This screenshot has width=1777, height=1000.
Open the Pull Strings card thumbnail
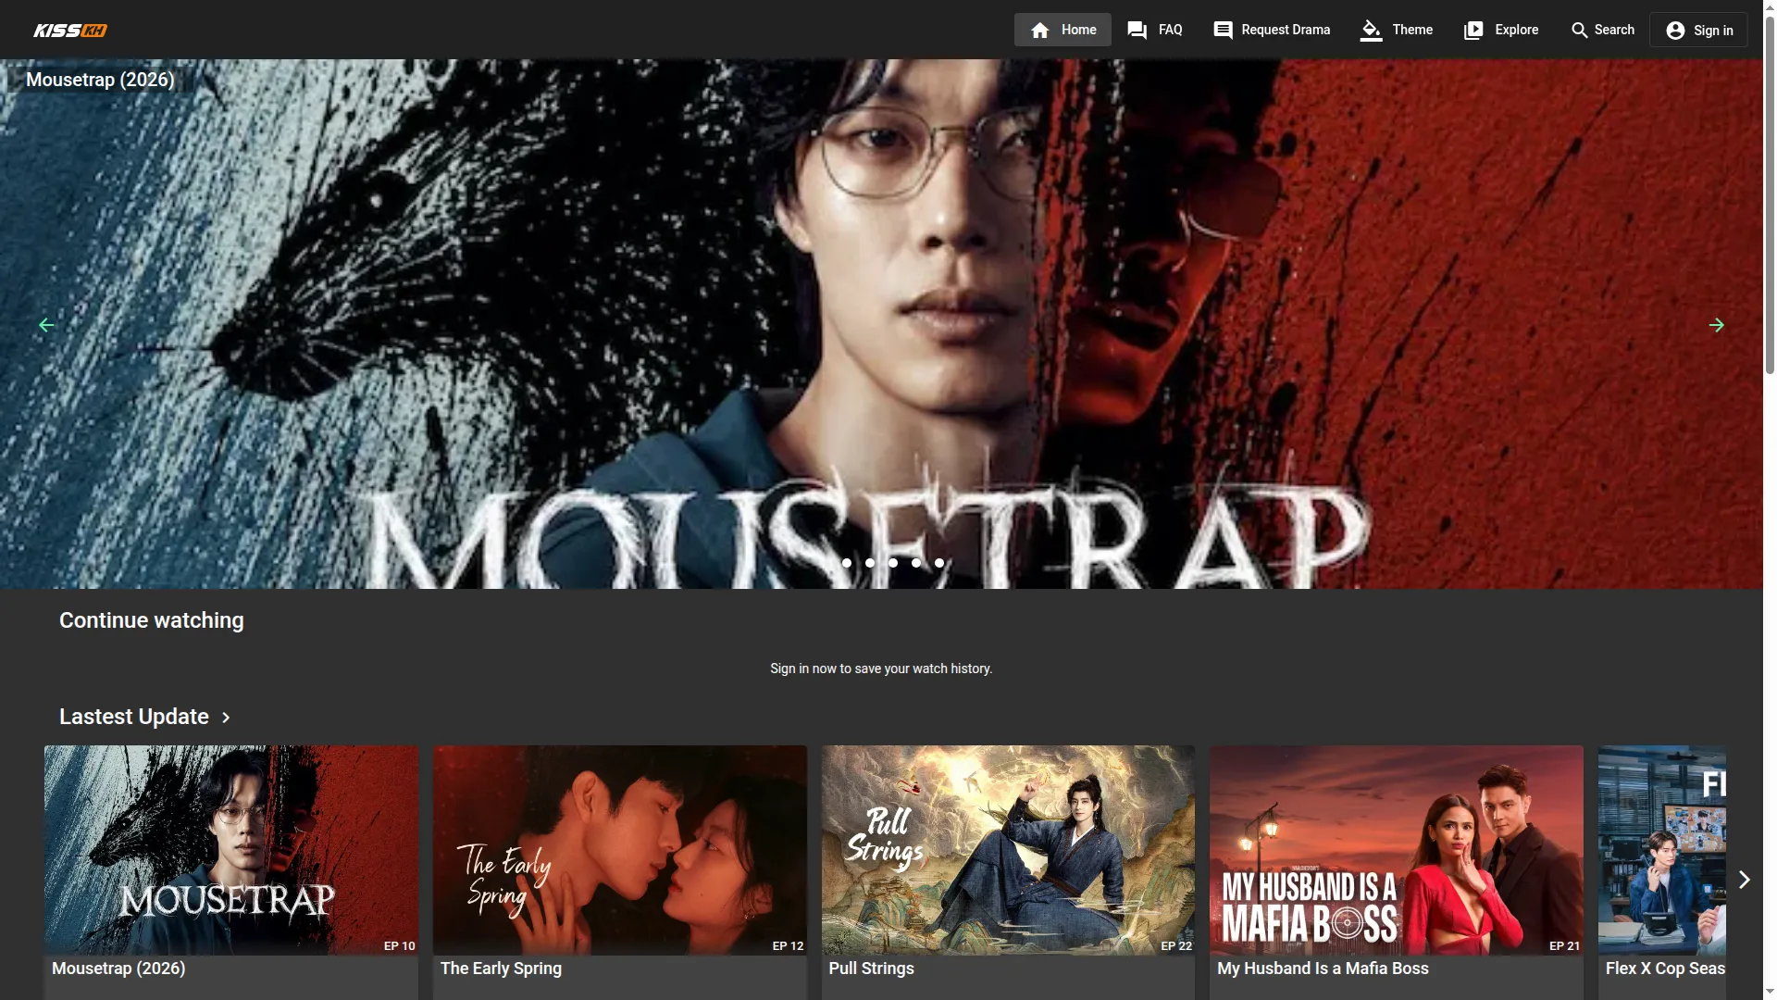(x=1008, y=850)
